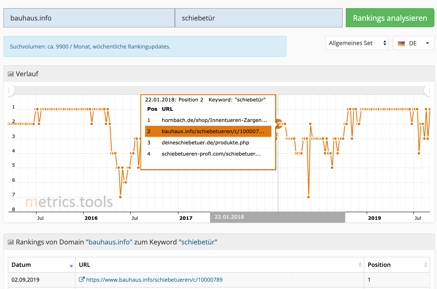Click the Rankings analysieren button
Viewport: 437px width, 289px height.
[390, 18]
